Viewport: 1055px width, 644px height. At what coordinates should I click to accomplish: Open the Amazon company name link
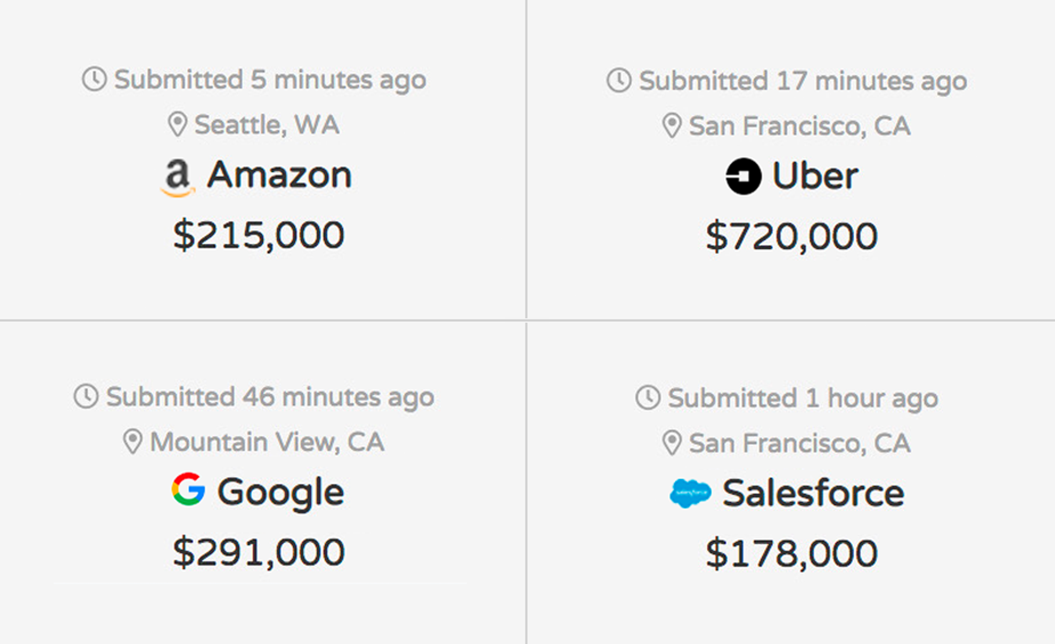click(x=280, y=175)
